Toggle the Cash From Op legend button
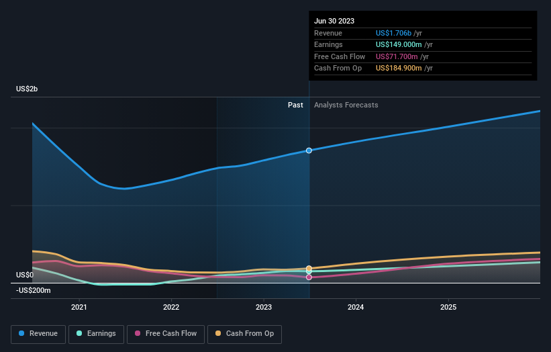This screenshot has height=352, width=551. tap(244, 334)
